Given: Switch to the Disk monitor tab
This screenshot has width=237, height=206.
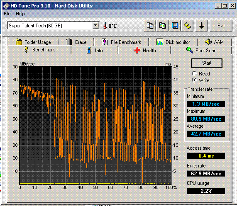Looking at the screenshot, I should point(173,42).
